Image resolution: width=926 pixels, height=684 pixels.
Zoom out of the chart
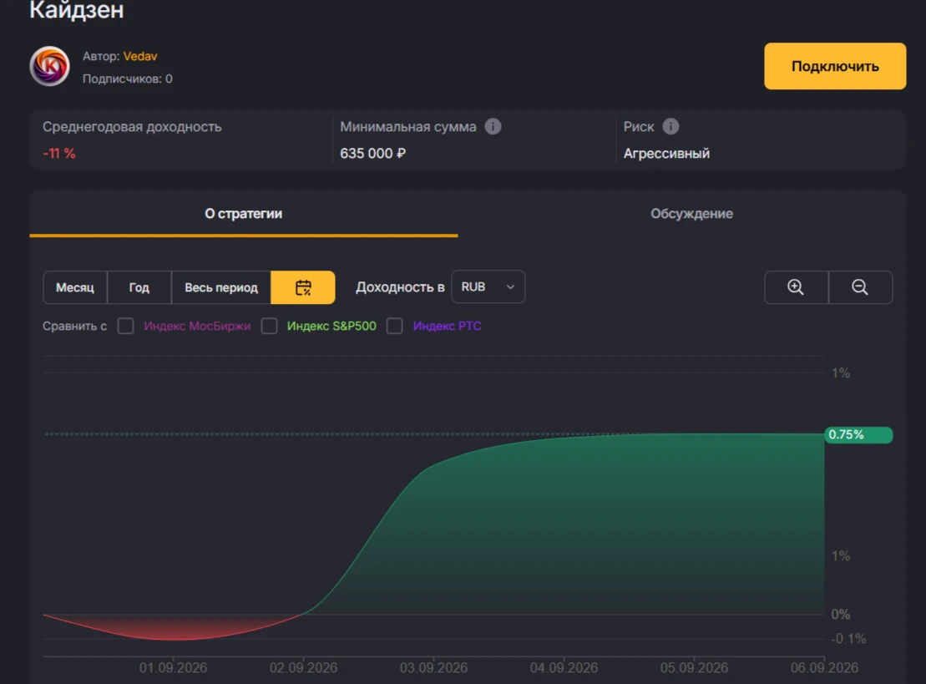pos(860,287)
